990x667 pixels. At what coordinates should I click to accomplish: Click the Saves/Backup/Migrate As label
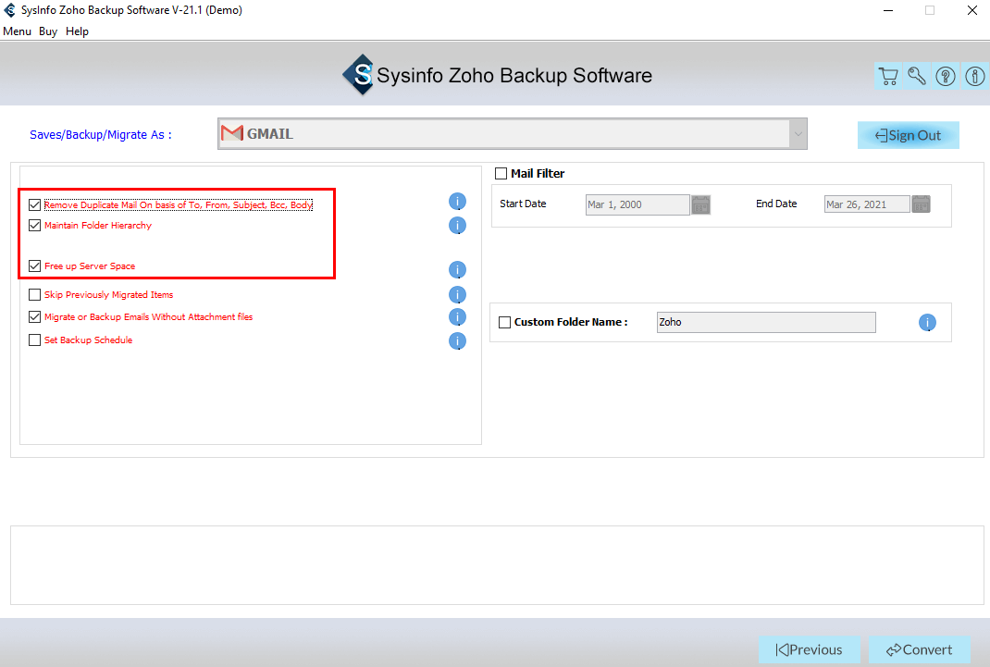click(101, 135)
